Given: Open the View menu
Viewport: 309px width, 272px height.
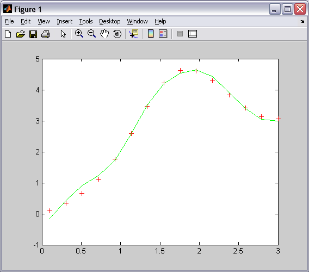Looking at the screenshot, I should tap(44, 21).
